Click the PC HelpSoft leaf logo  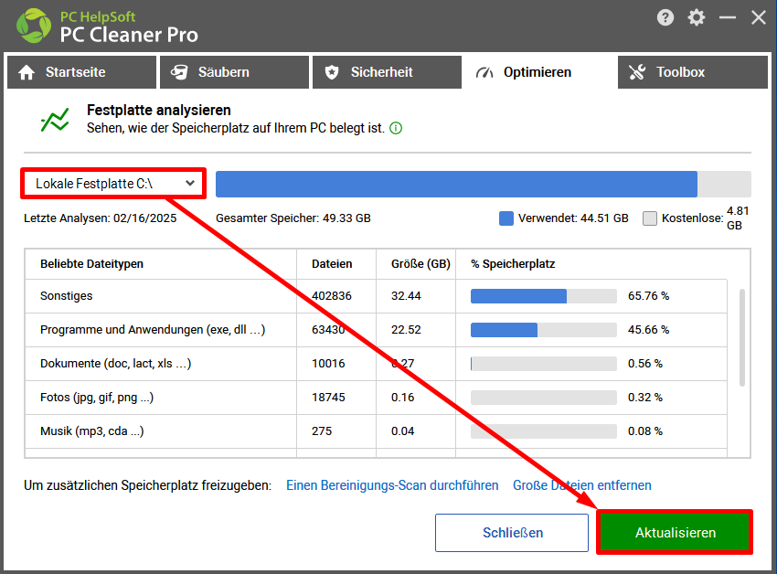coord(34,26)
